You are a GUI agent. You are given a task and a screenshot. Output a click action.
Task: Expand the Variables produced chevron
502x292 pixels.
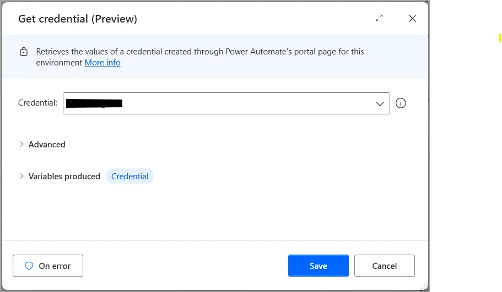(x=21, y=176)
